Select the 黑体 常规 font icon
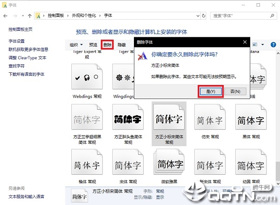The height and width of the screenshot is (205, 280). click(251, 119)
